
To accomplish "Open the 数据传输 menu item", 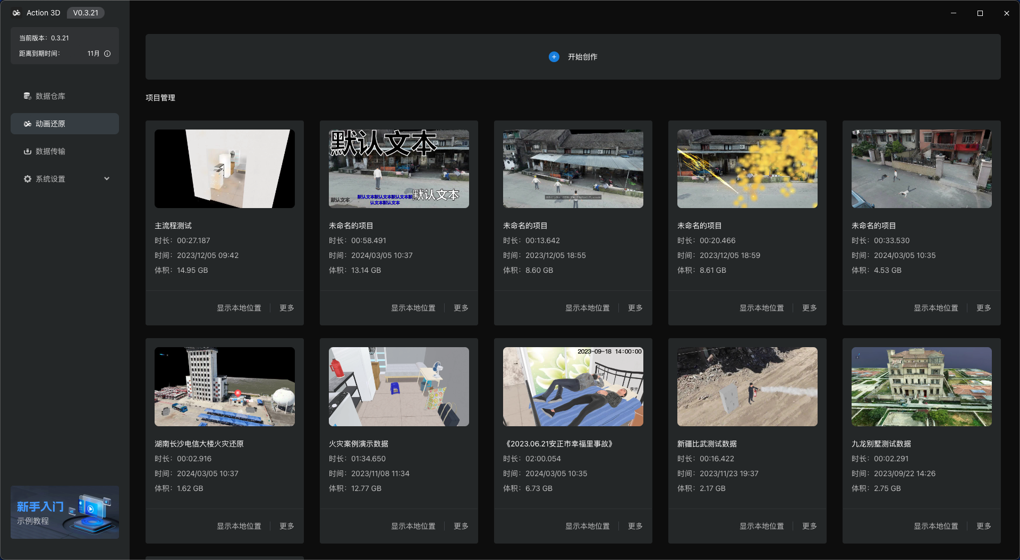I will click(65, 151).
